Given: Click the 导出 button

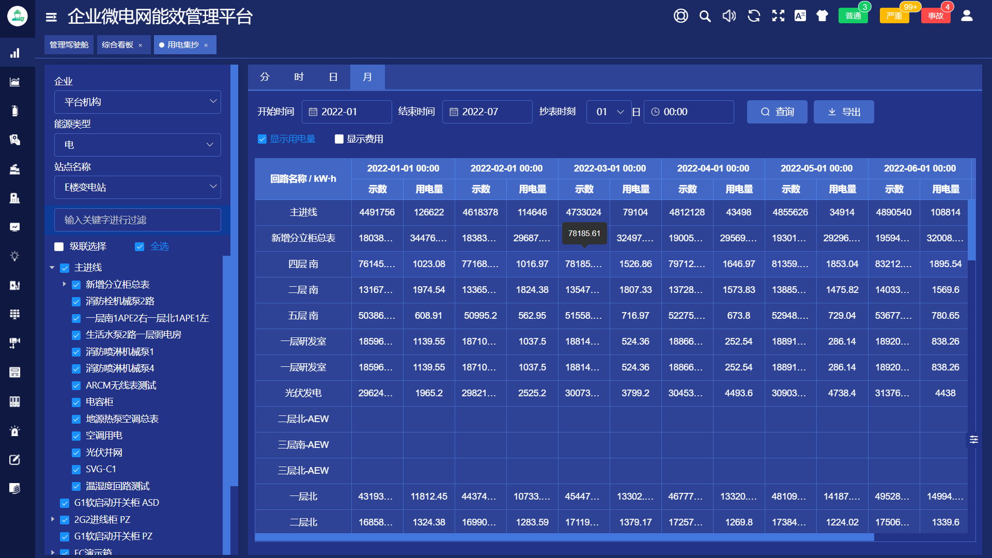Looking at the screenshot, I should pyautogui.click(x=843, y=112).
